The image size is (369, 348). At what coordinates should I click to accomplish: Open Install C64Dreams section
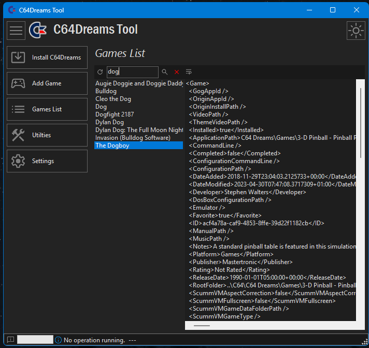pyautogui.click(x=47, y=57)
